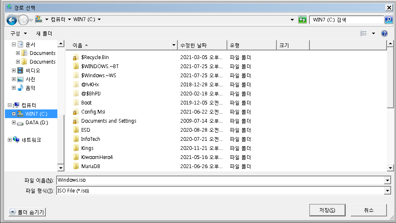396x223 pixels.
Task: Expand the 사진 library node
Action: tap(14, 79)
